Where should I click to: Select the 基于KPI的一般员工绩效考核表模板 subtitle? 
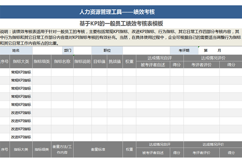(x=121, y=24)
